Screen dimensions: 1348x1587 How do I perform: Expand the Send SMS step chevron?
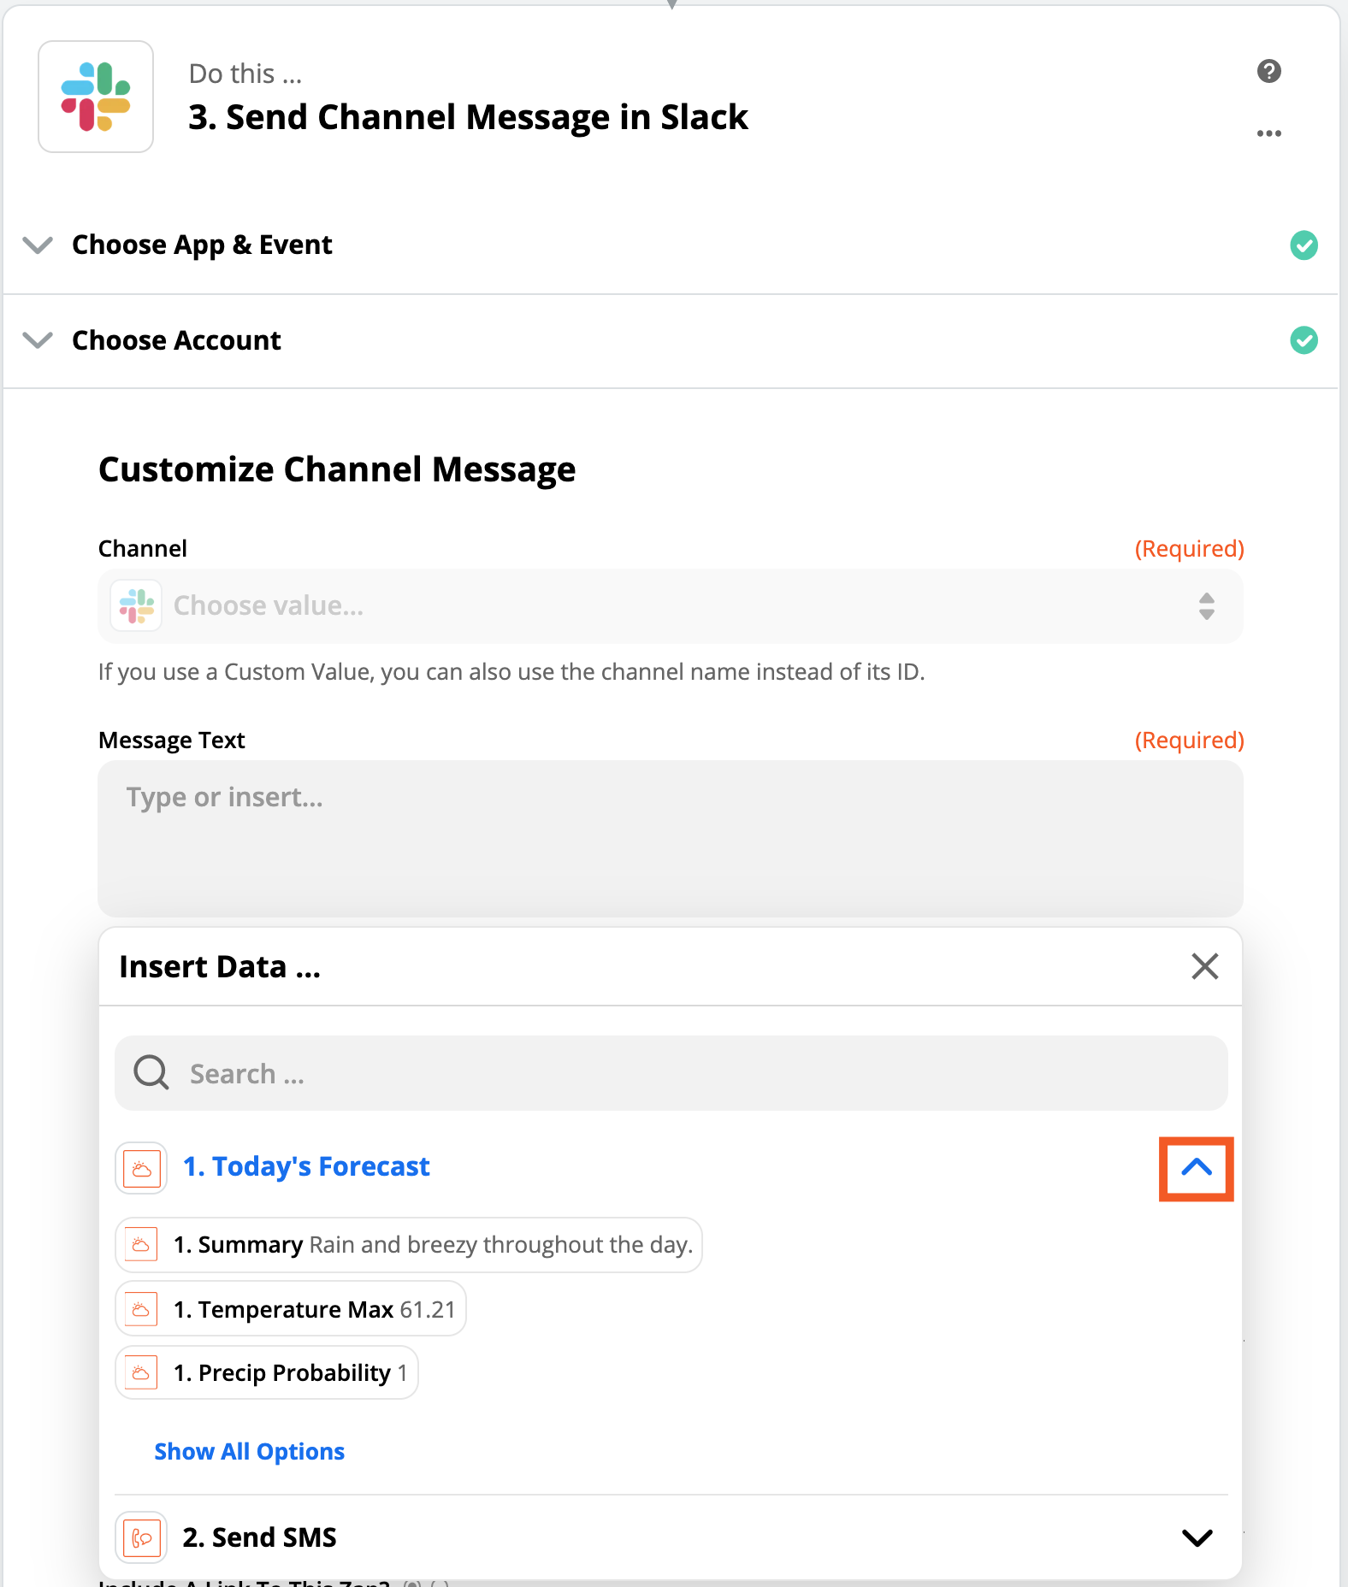point(1196,1537)
